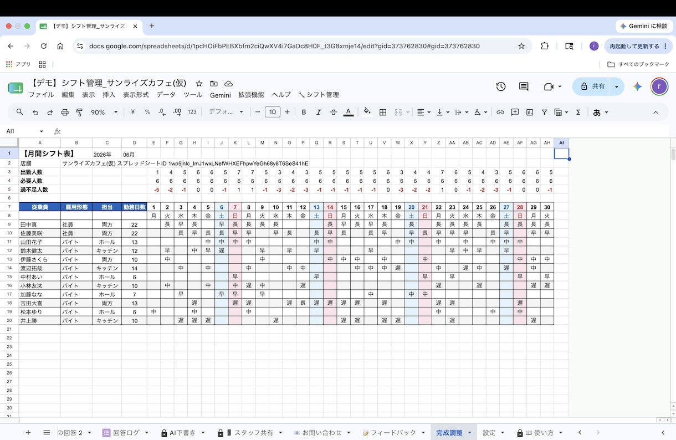
Task: Open the 拡張機能 menu
Action: pyautogui.click(x=251, y=95)
